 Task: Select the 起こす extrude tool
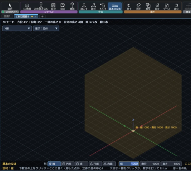84,7
